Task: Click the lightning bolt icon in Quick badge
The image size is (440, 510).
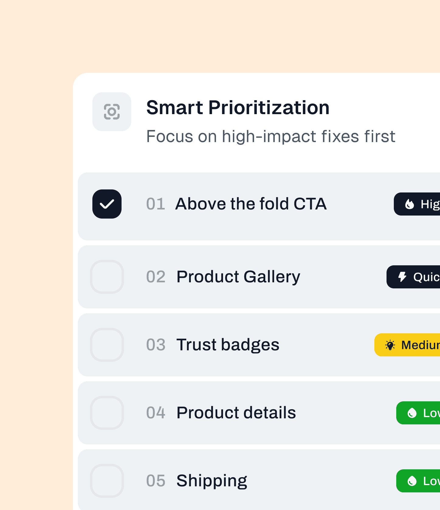Action: 402,277
